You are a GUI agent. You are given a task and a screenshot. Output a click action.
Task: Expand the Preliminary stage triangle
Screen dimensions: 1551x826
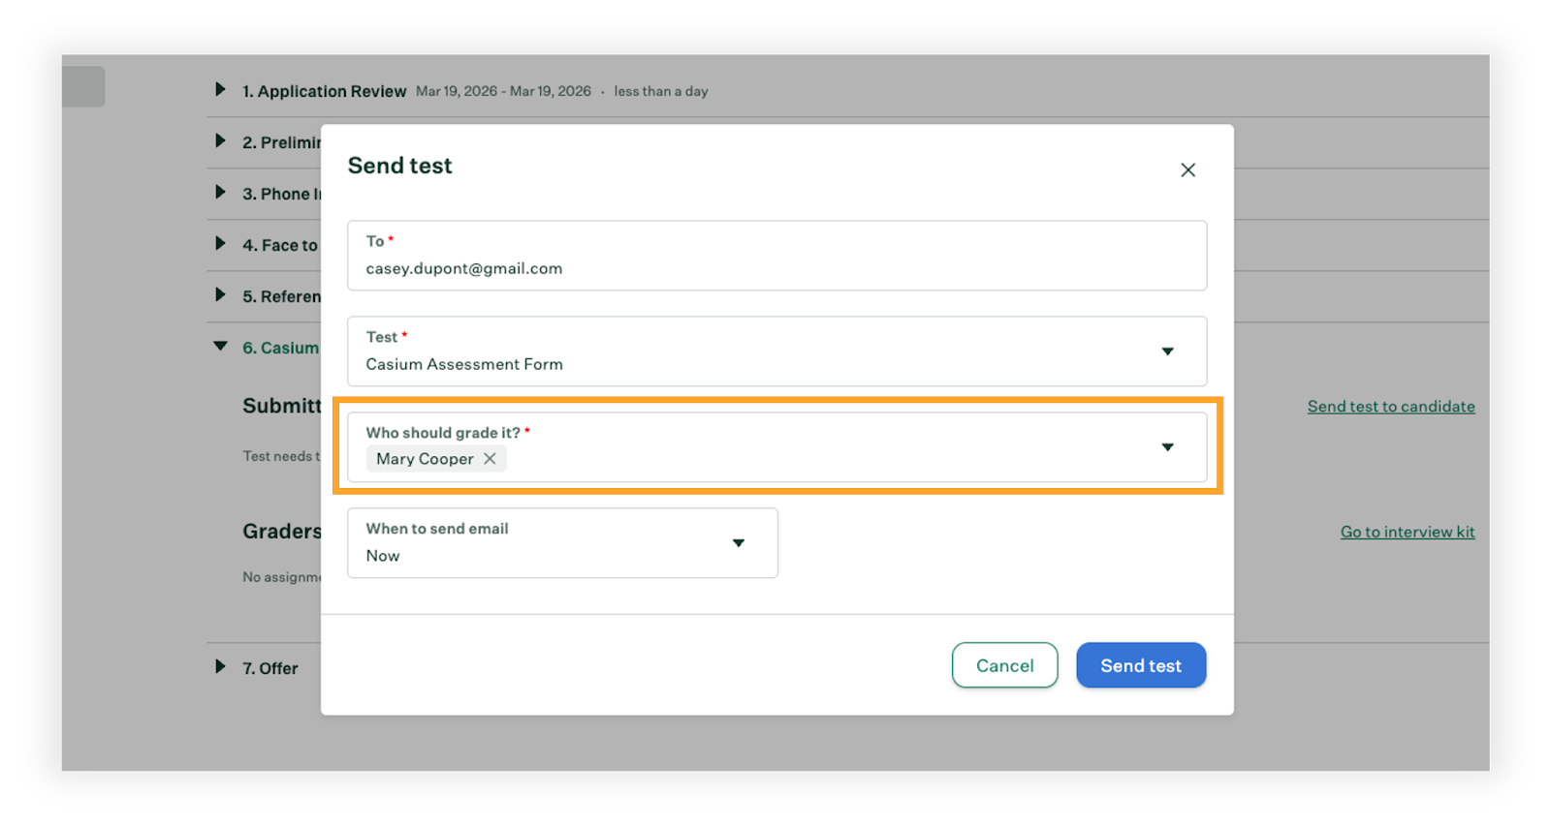(x=220, y=141)
